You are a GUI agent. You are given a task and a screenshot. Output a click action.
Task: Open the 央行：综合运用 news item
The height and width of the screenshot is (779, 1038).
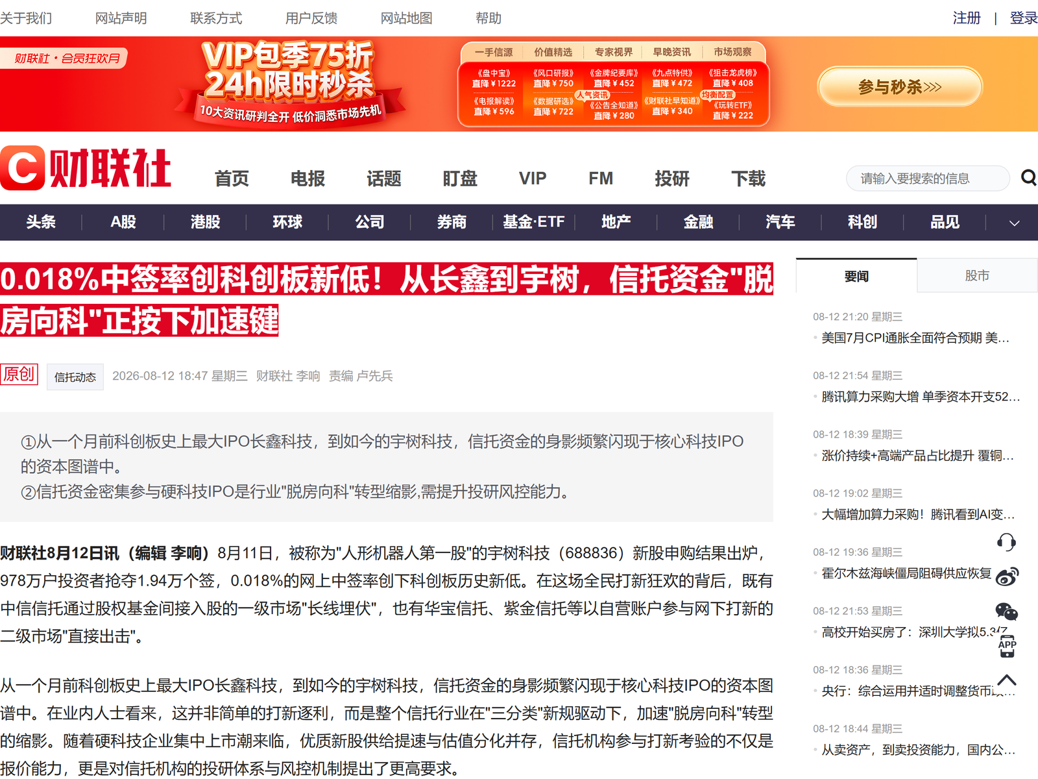[918, 691]
